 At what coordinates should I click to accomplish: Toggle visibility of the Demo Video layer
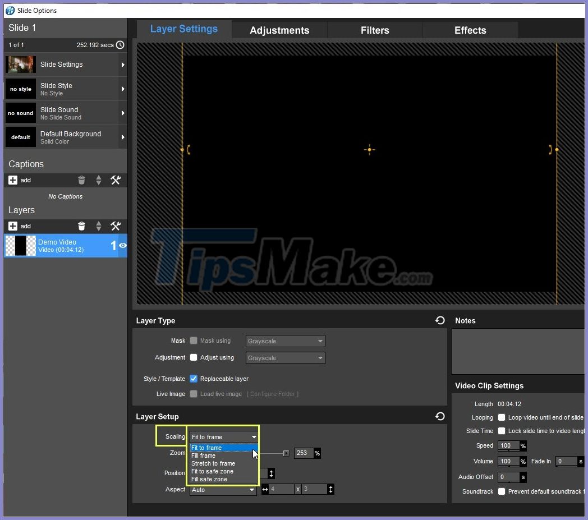coord(123,246)
